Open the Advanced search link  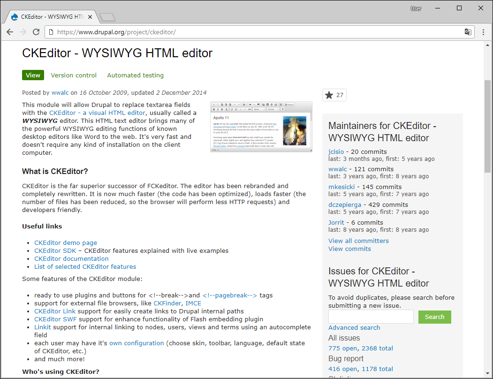click(x=354, y=327)
